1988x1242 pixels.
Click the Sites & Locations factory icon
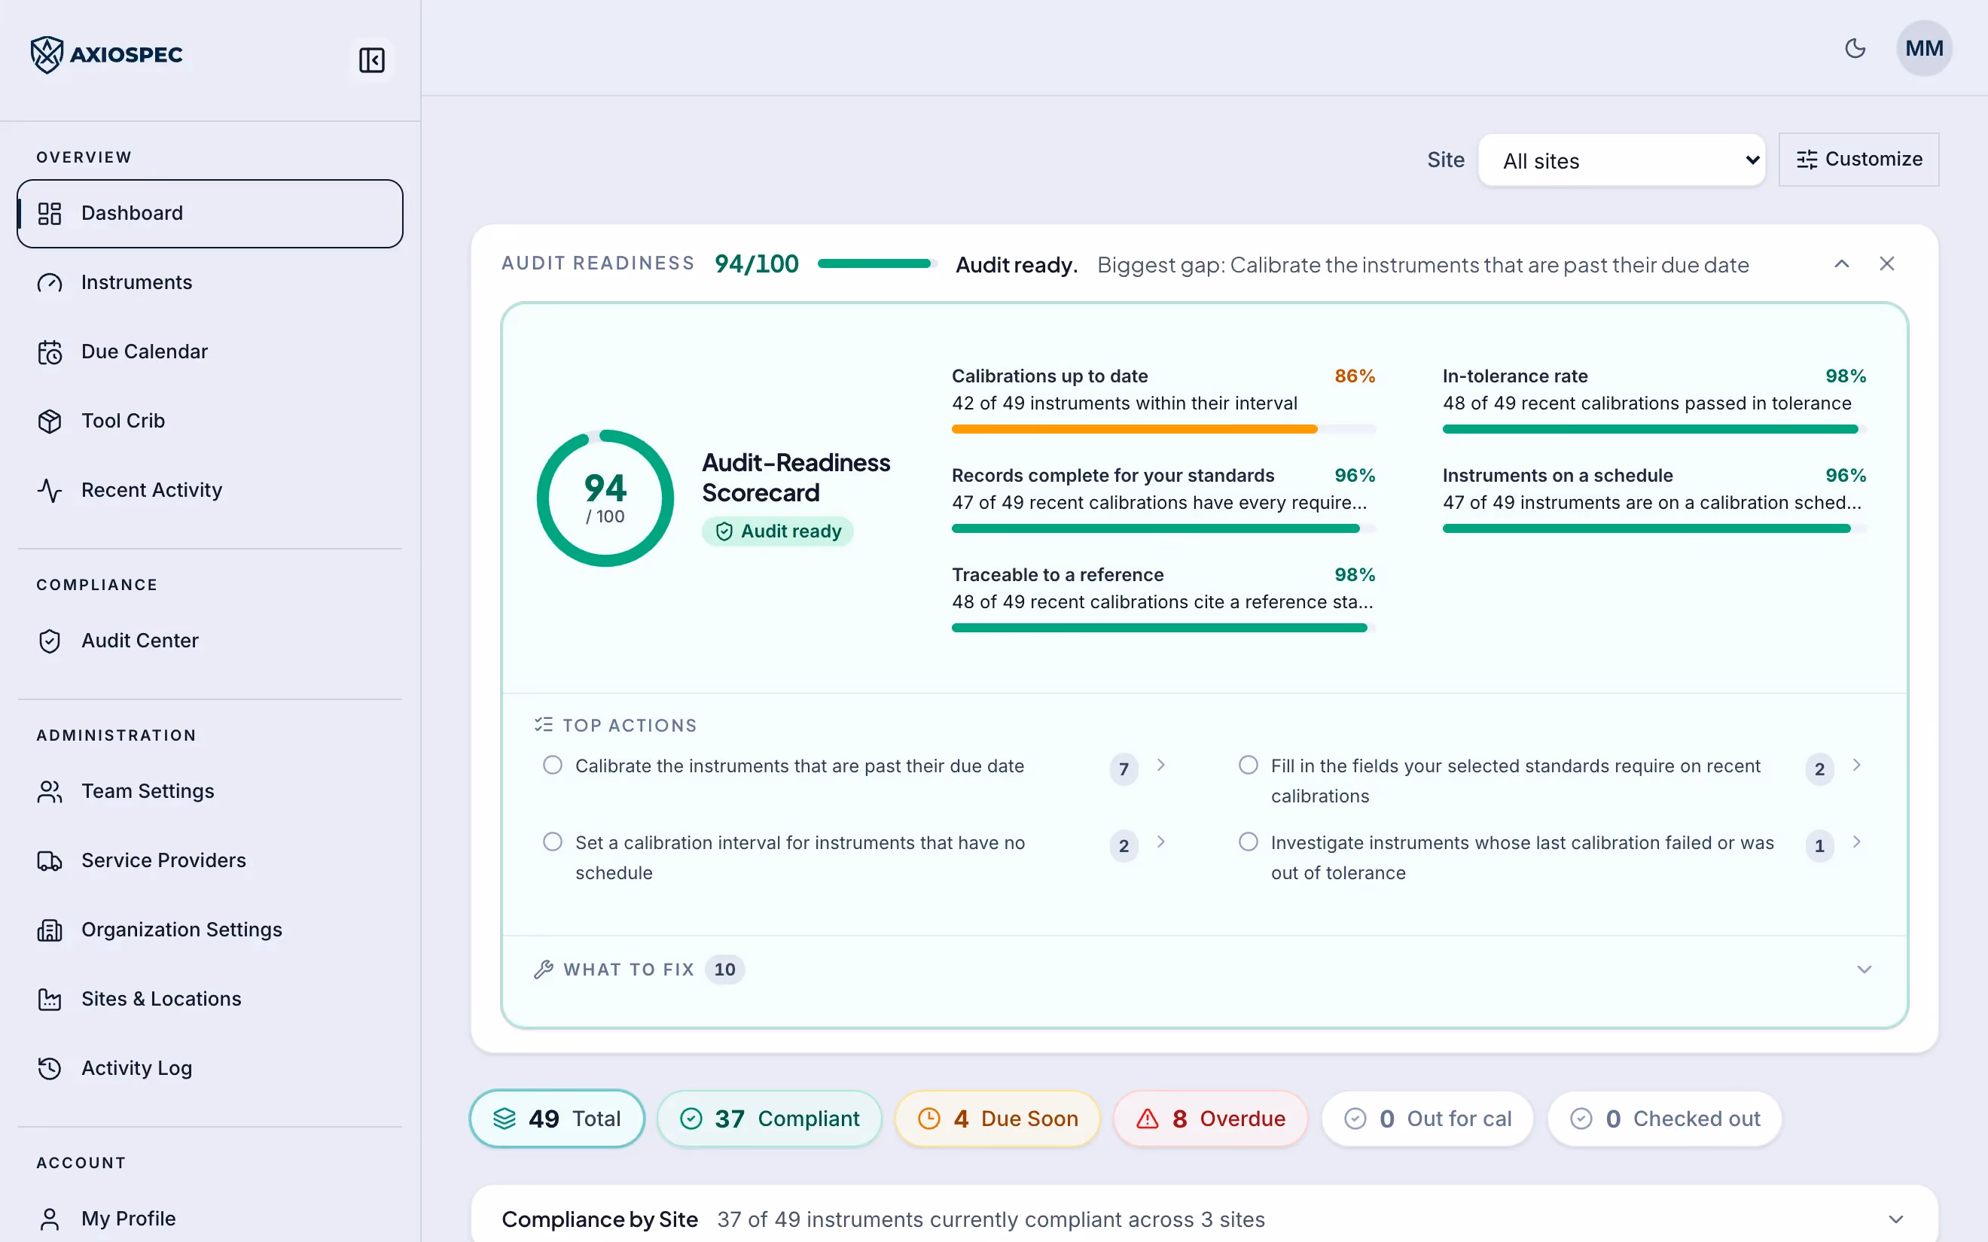pos(50,999)
